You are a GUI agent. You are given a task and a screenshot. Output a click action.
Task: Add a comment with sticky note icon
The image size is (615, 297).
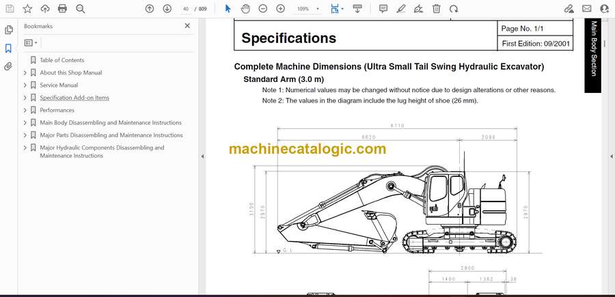(383, 9)
